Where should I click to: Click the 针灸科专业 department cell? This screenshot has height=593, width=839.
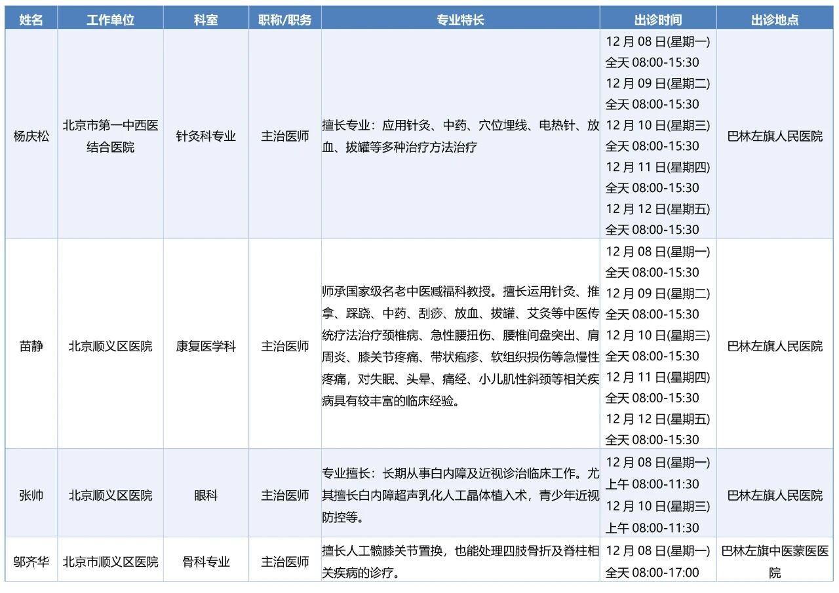click(x=206, y=136)
